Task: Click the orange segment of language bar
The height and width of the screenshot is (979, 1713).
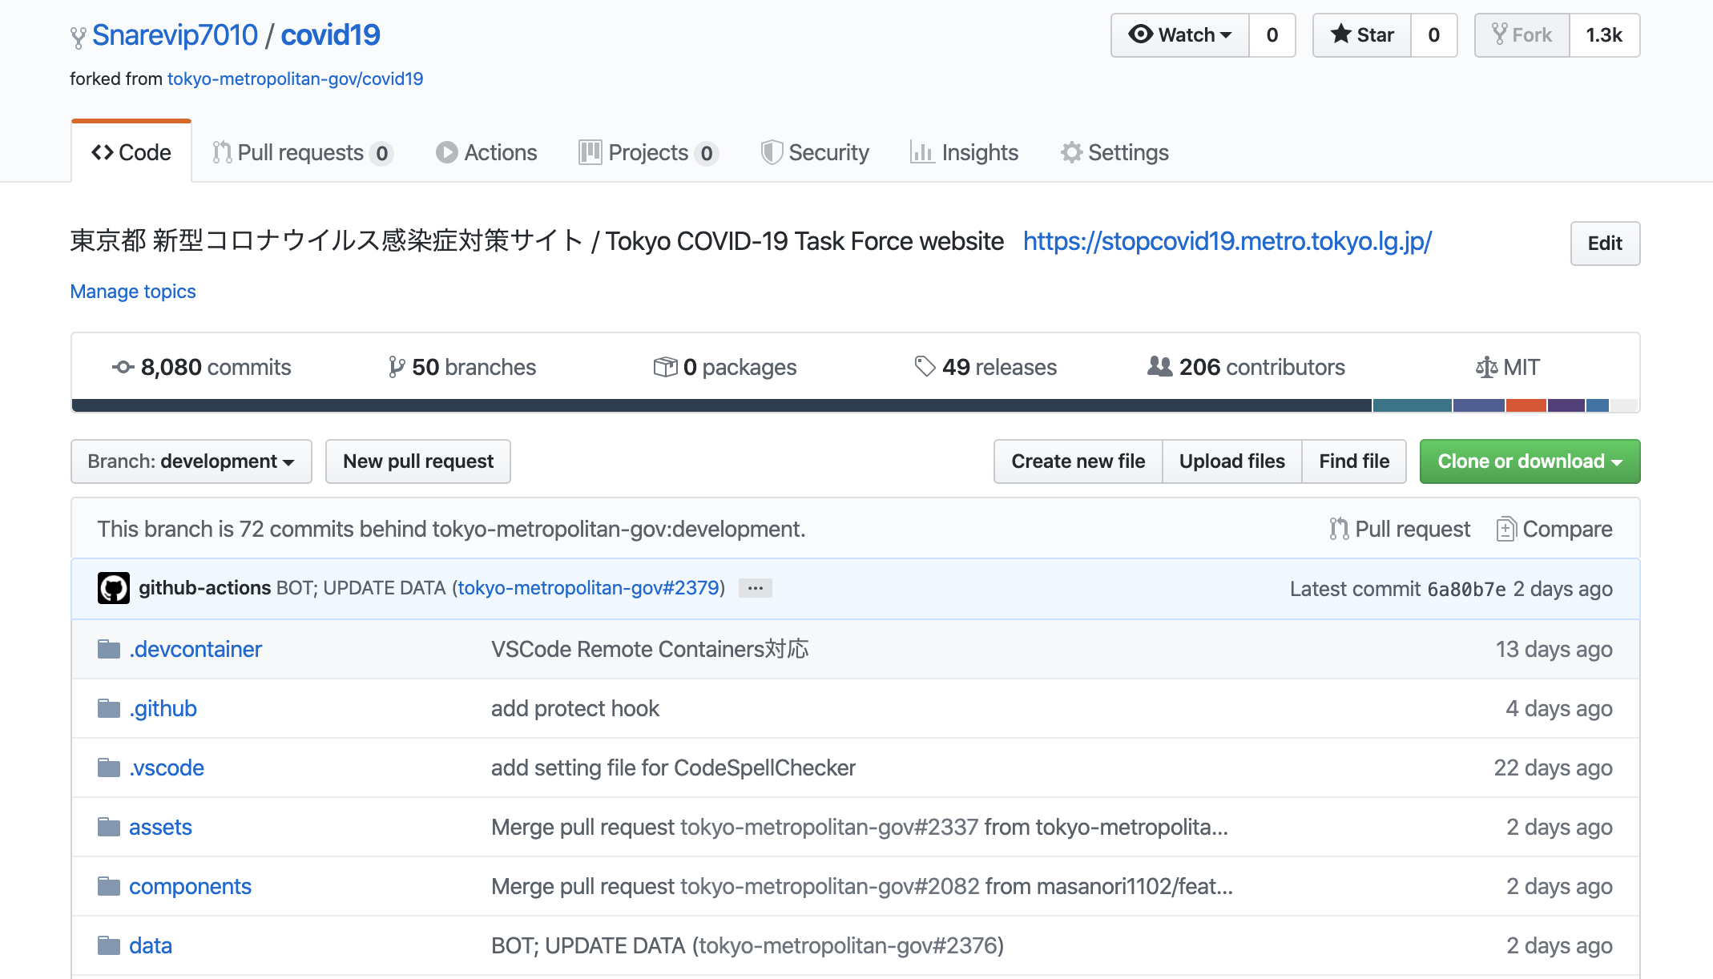Action: coord(1526,405)
